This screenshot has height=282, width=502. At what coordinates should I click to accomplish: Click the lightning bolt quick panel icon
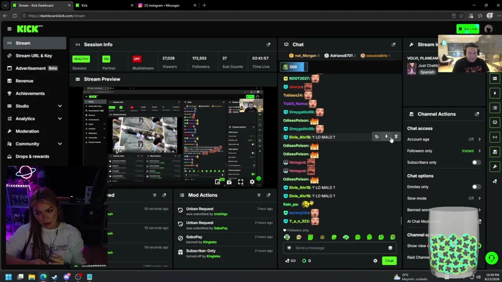[x=495, y=93]
